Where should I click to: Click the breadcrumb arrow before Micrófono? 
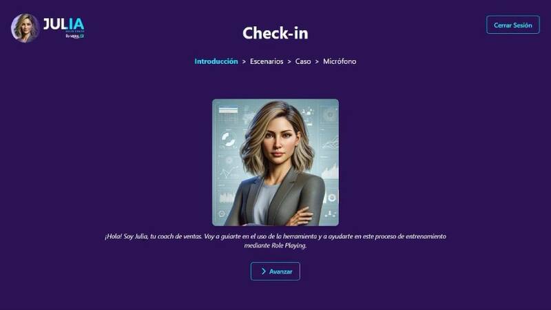pyautogui.click(x=317, y=61)
